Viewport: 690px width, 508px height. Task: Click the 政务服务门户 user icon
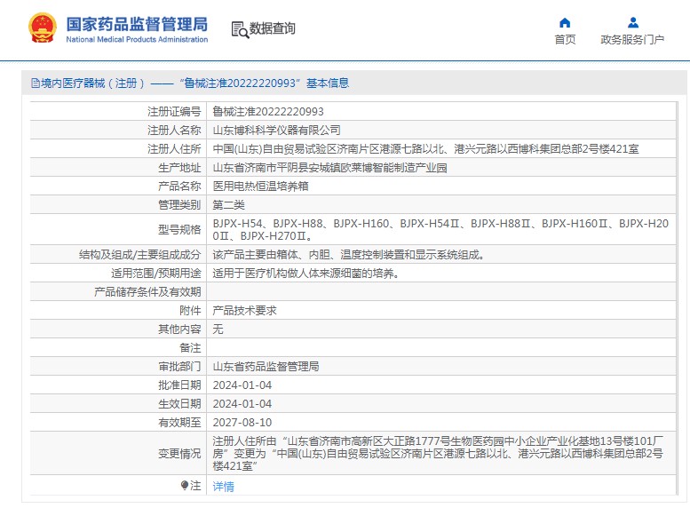click(633, 22)
